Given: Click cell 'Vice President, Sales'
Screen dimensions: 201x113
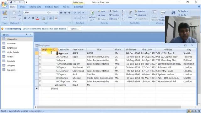Looking at the screenshot, I should point(100,56).
